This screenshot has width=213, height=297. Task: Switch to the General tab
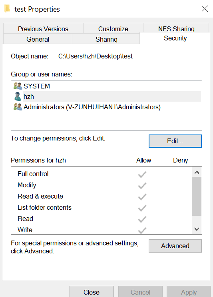point(38,39)
